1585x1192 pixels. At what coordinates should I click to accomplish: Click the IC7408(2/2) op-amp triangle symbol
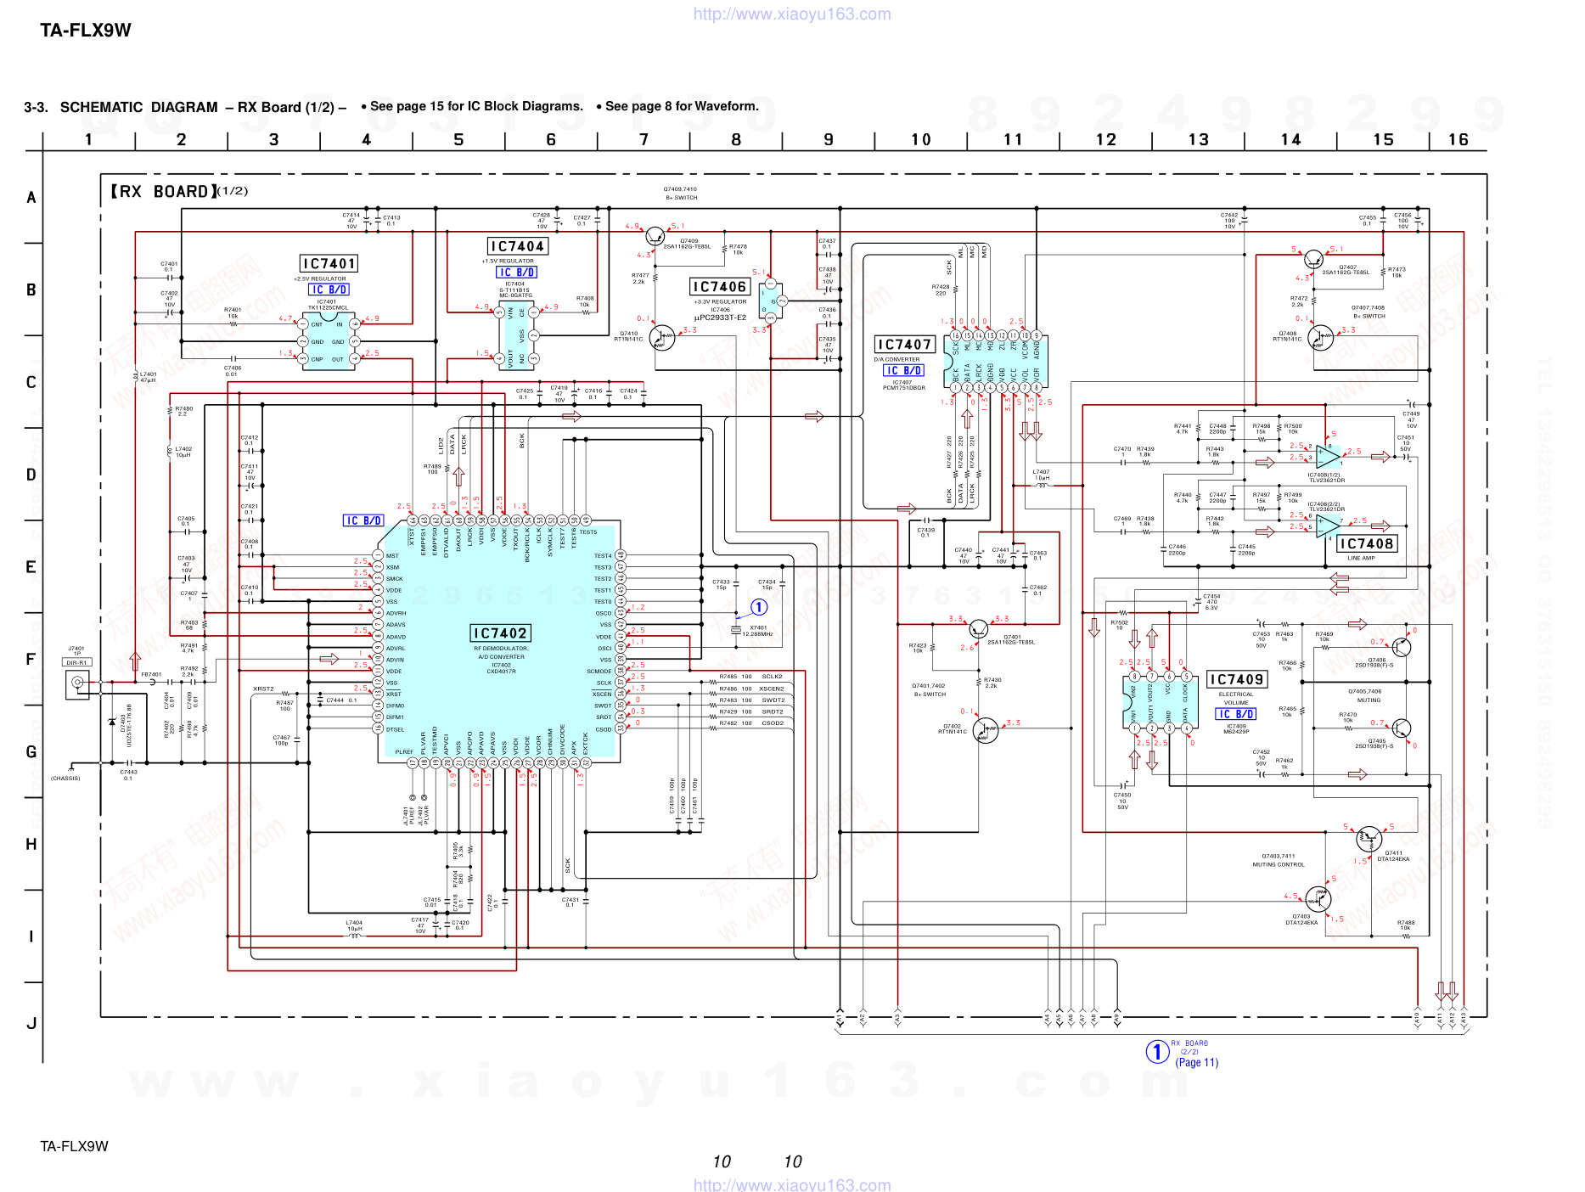pyautogui.click(x=1329, y=526)
